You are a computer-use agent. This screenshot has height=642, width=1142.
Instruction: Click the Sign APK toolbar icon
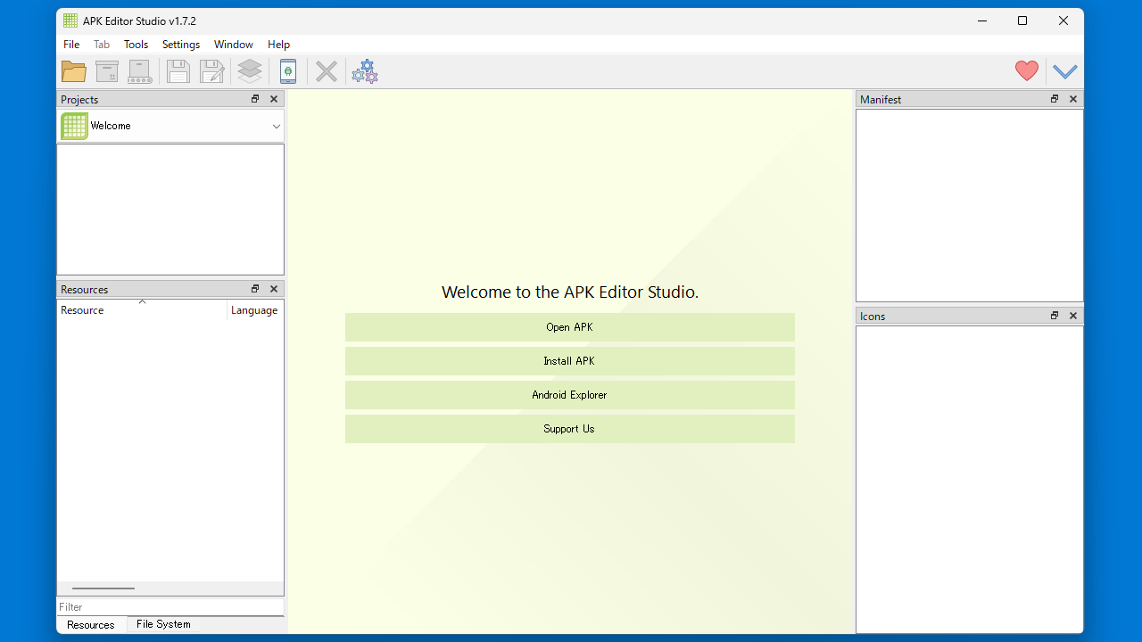pyautogui.click(x=140, y=71)
